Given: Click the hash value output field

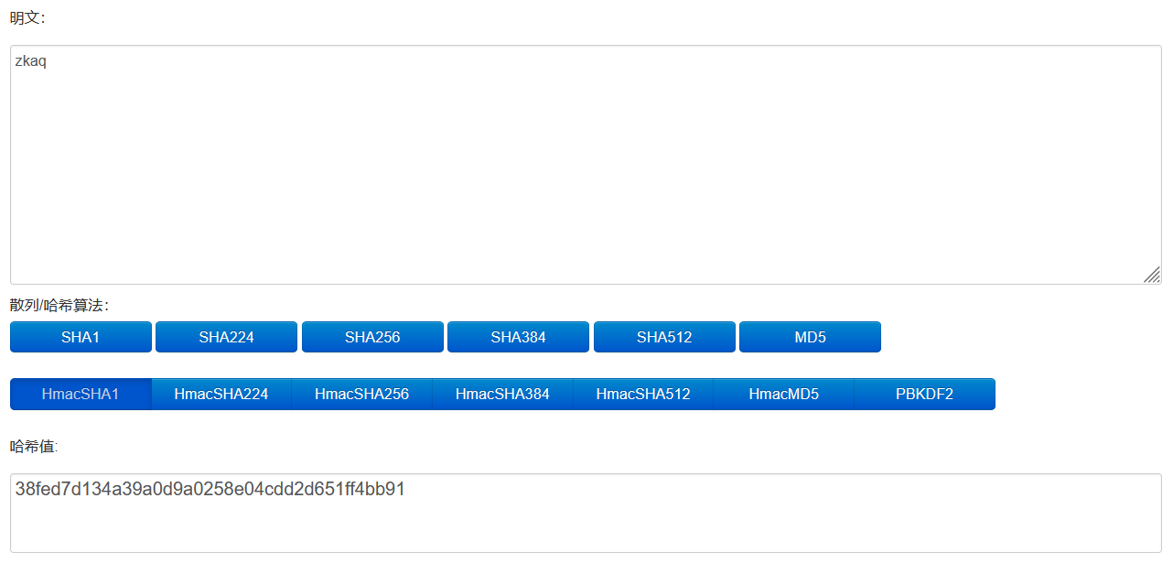Looking at the screenshot, I should pos(586,513).
